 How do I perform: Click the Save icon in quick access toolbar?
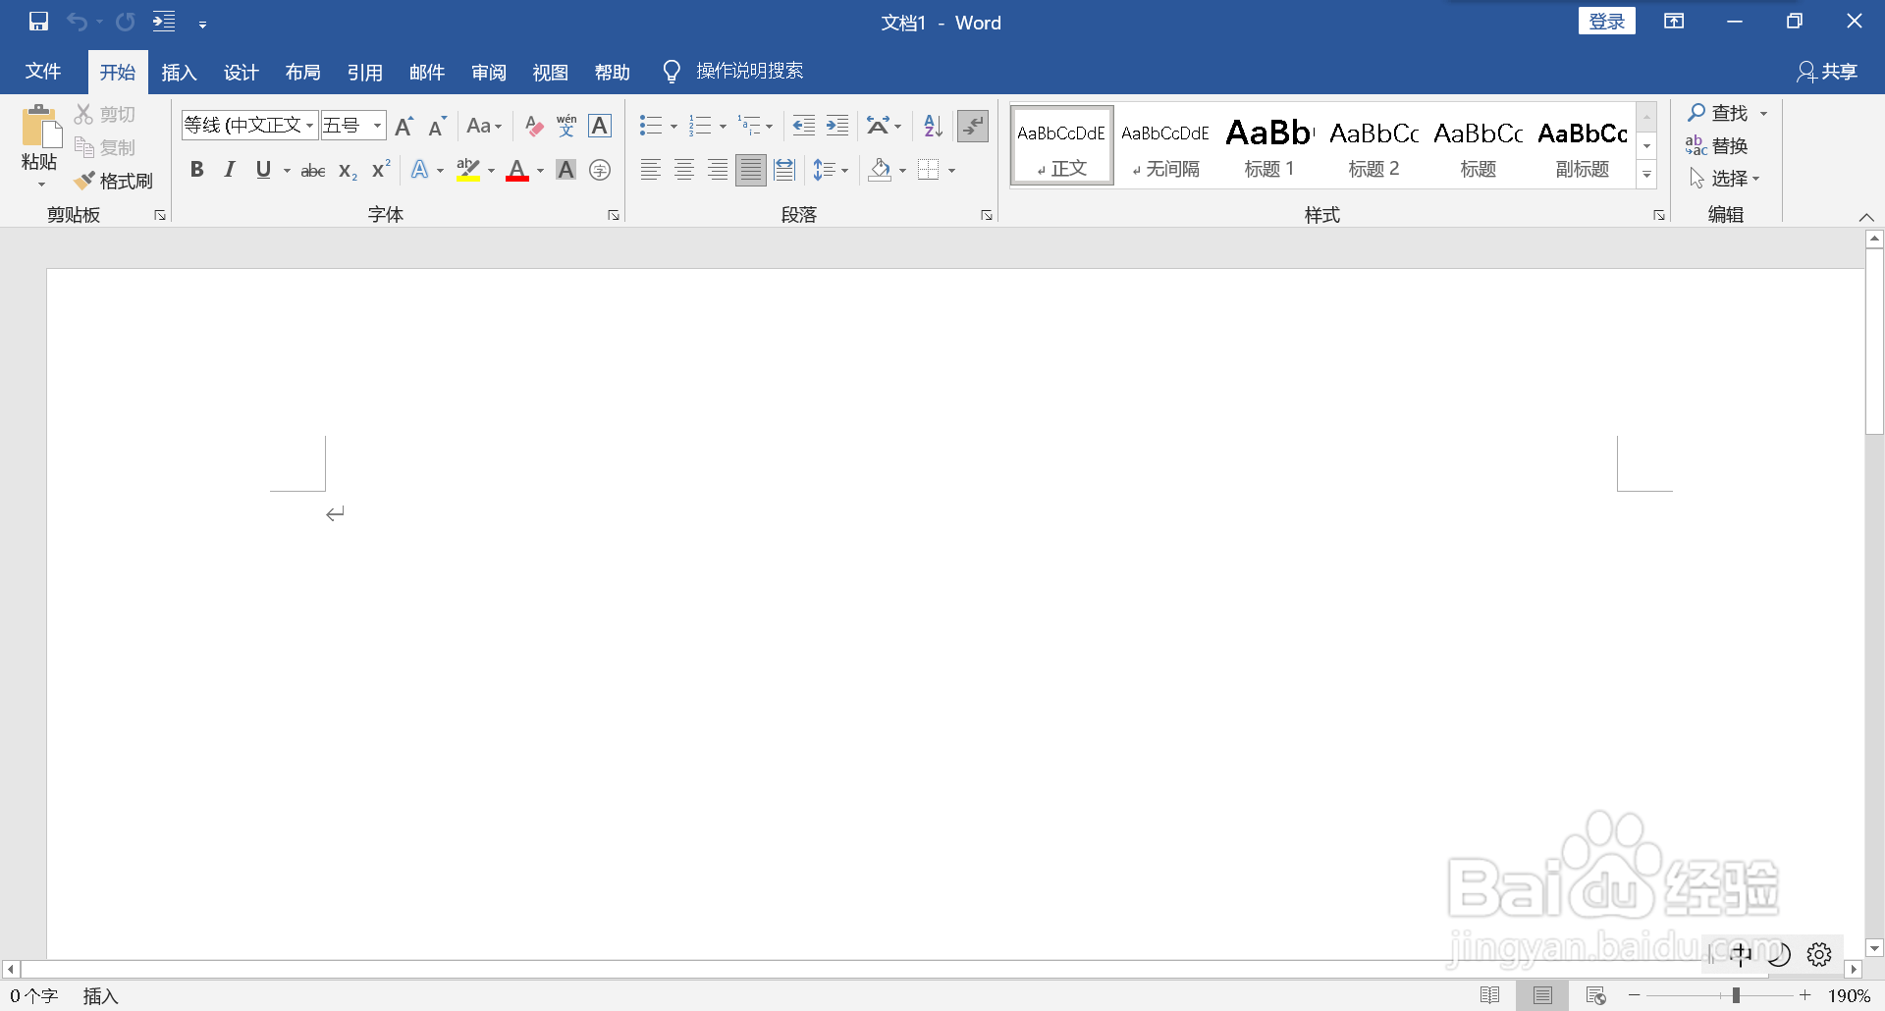(38, 22)
